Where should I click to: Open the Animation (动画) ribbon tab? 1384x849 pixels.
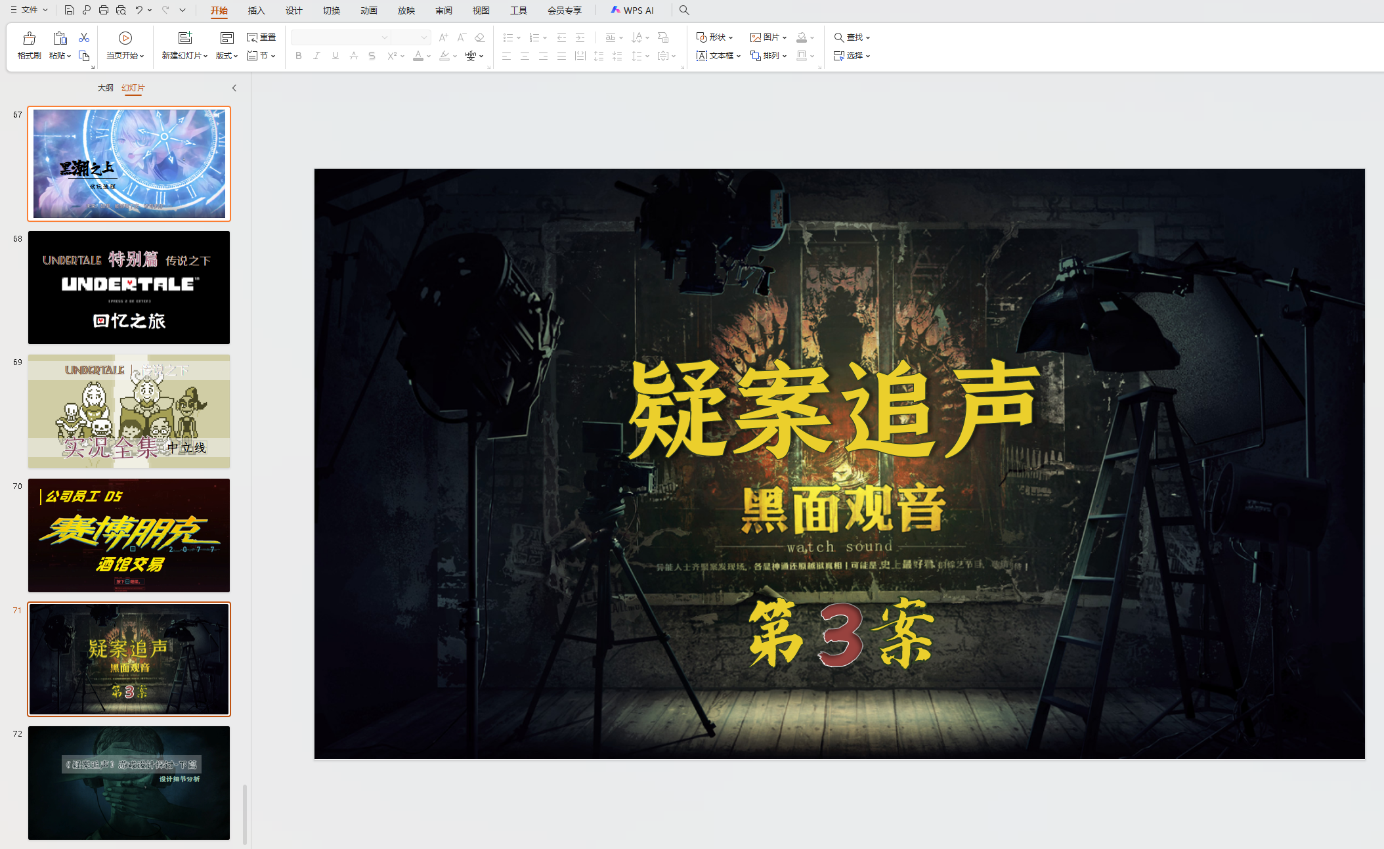click(x=369, y=11)
